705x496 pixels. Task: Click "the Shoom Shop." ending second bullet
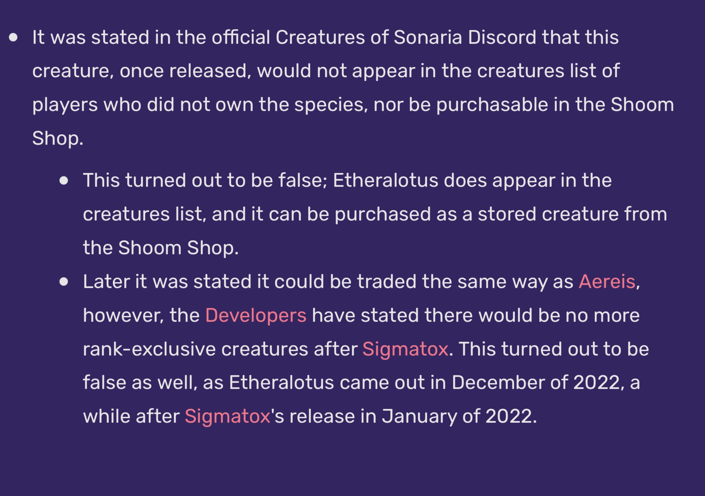(x=161, y=248)
